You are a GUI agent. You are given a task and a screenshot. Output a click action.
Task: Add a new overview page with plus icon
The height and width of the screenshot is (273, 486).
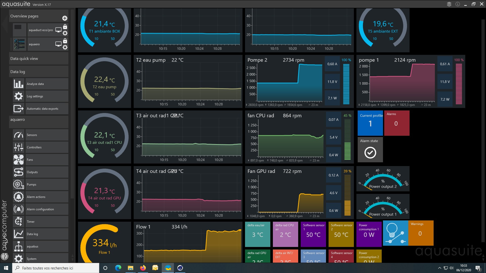coord(65,18)
